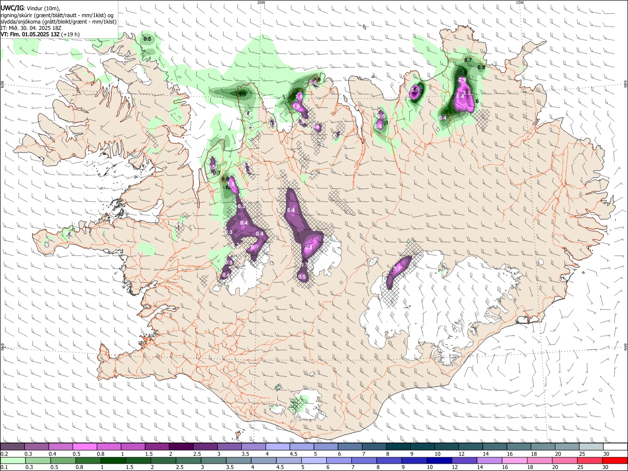This screenshot has width=628, height=471.
Task: Click the "1.4" value in northeast snow cell
Action: (460, 97)
